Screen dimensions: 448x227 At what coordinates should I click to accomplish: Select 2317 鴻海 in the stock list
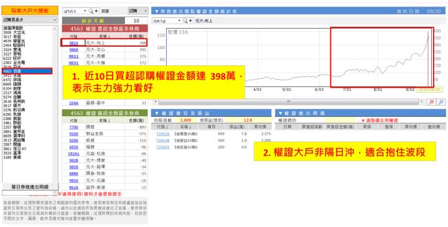click(27, 93)
